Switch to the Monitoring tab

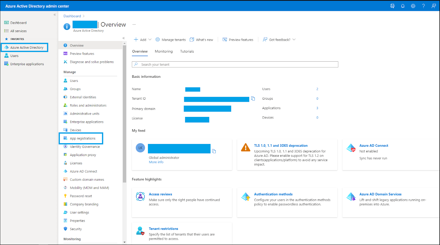point(164,51)
